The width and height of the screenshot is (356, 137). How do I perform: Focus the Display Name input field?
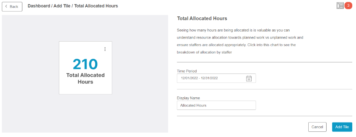pyautogui.click(x=216, y=105)
